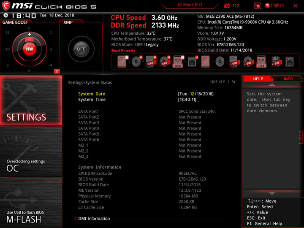Click the CPUID/MicroCode entry
304x228 pixels.
pyautogui.click(x=95, y=174)
